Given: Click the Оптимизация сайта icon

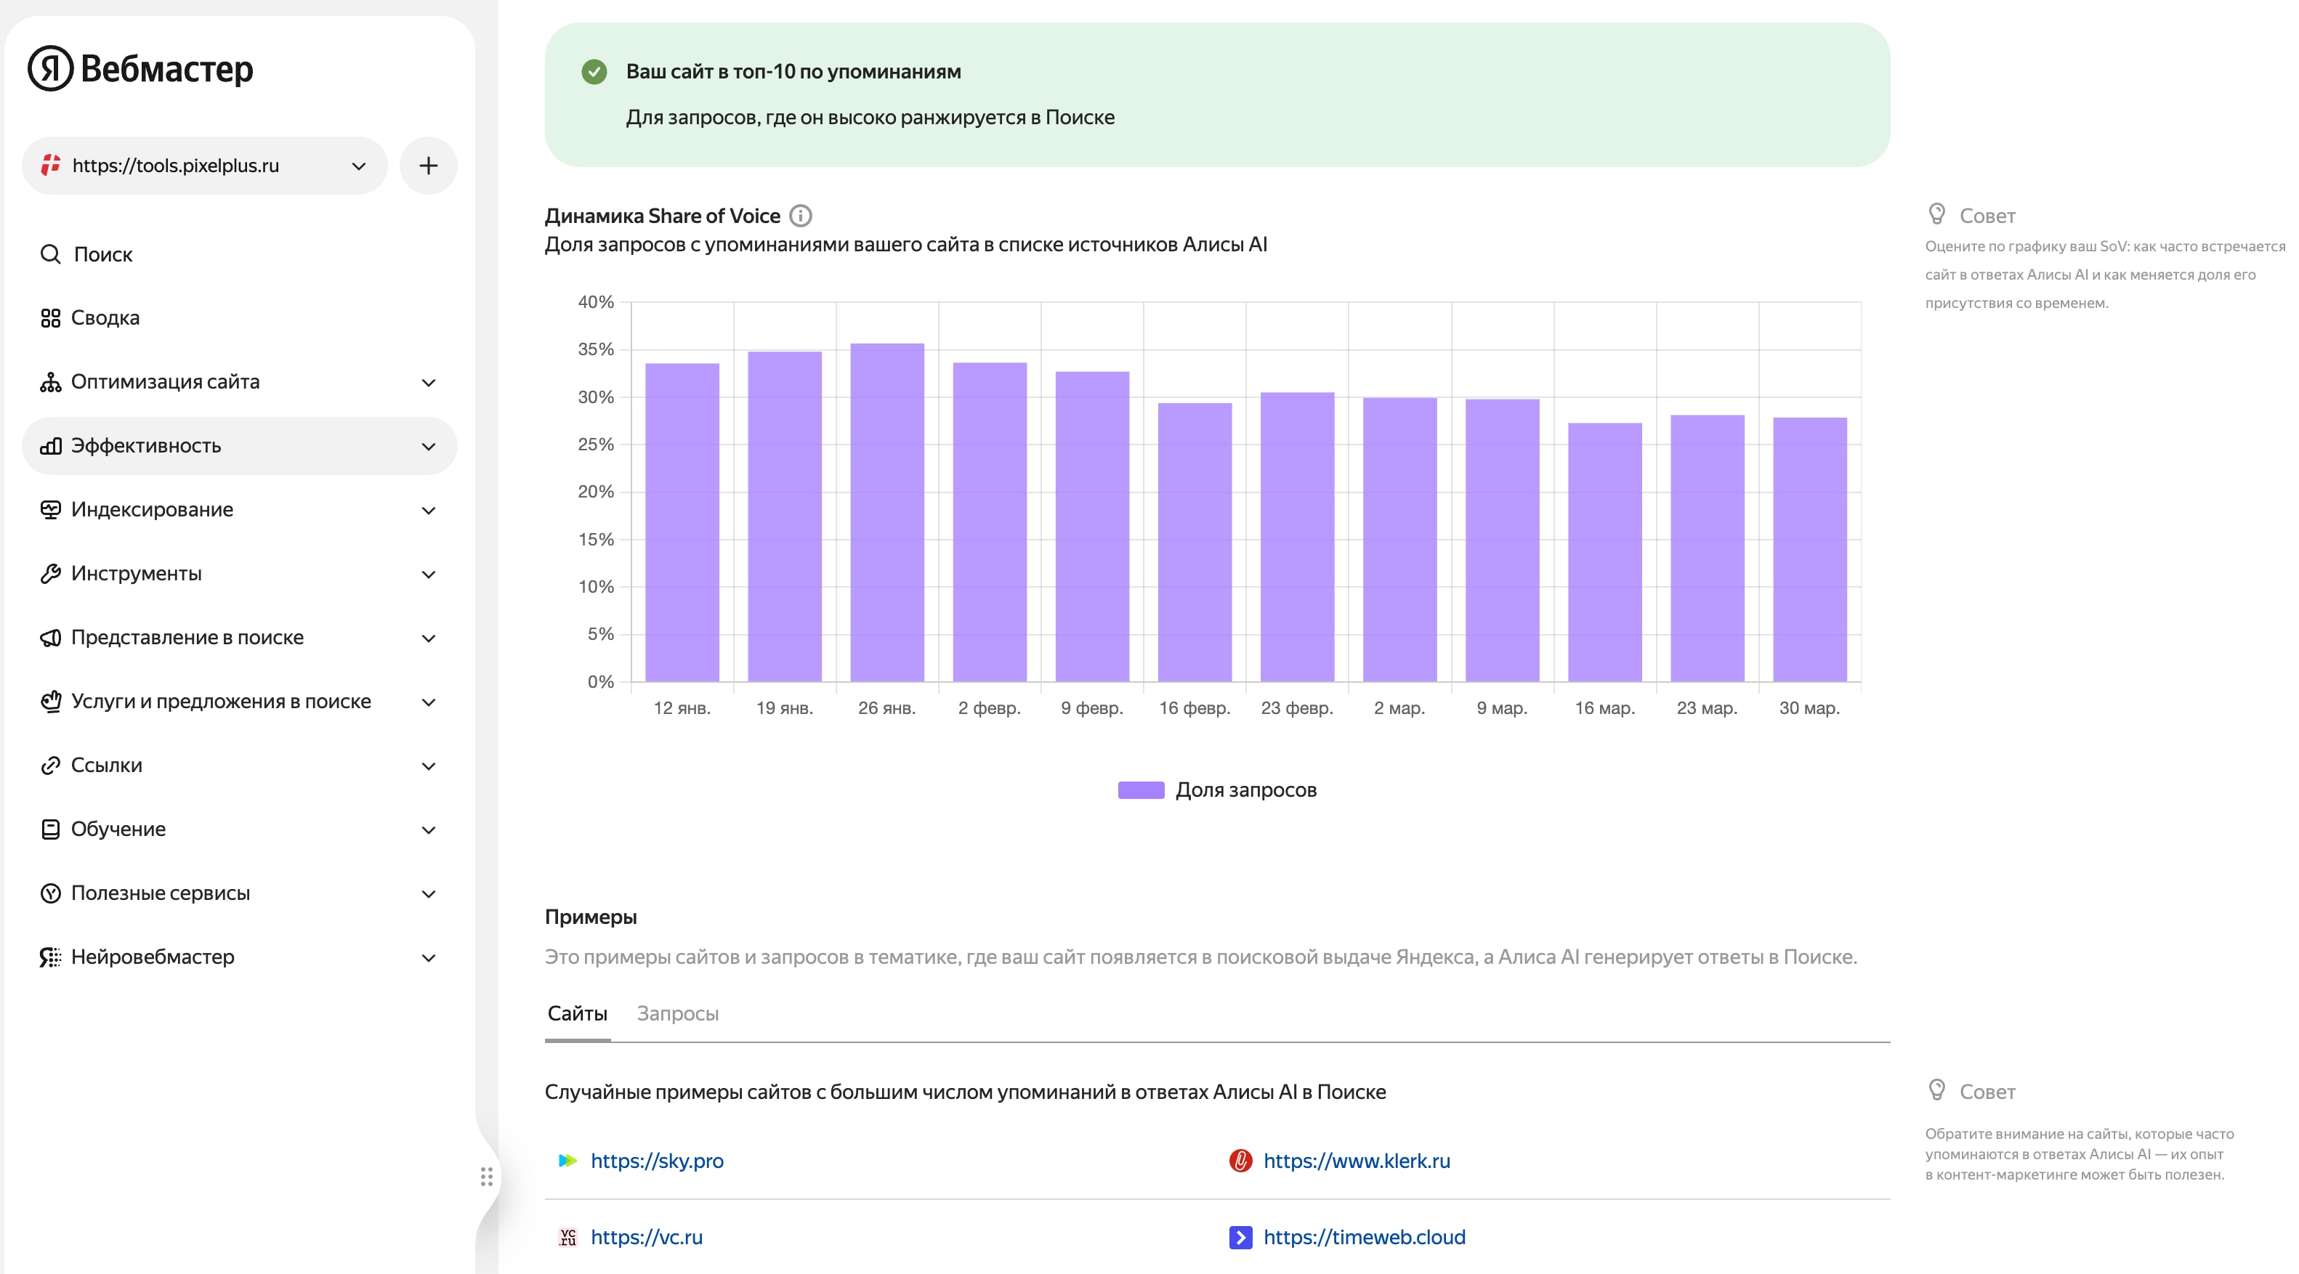Looking at the screenshot, I should pyautogui.click(x=50, y=382).
